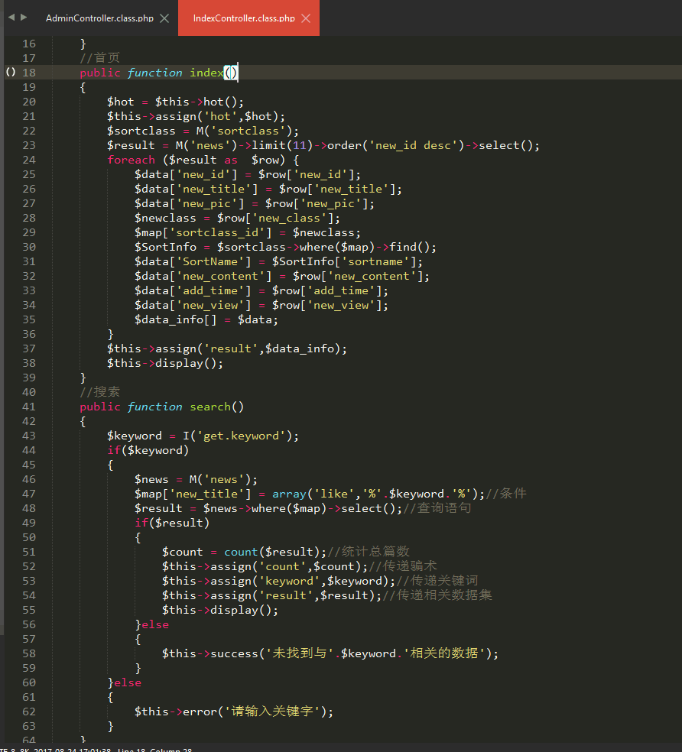682x752 pixels.
Task: Click line number 18 in the gutter
Action: (29, 73)
